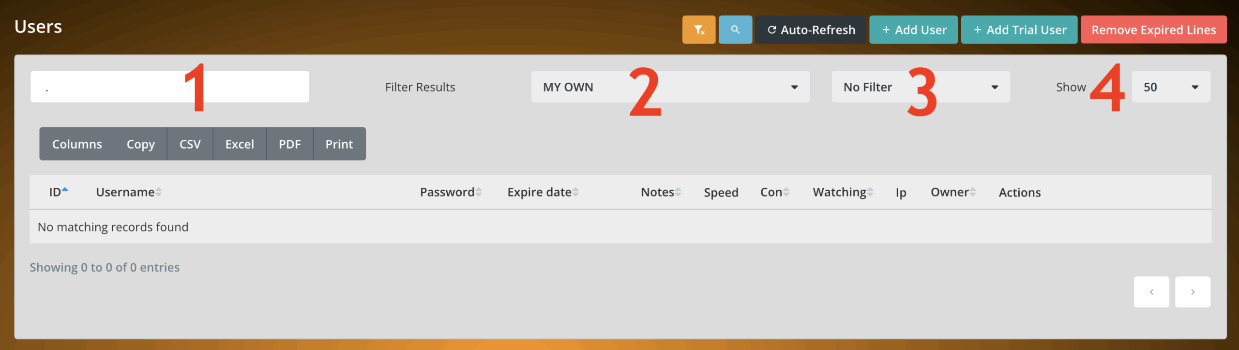Expand the No Filter dropdown
This screenshot has width=1239, height=350.
click(x=920, y=87)
